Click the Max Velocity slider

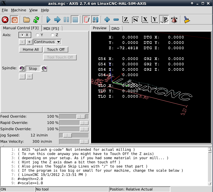click(74, 142)
